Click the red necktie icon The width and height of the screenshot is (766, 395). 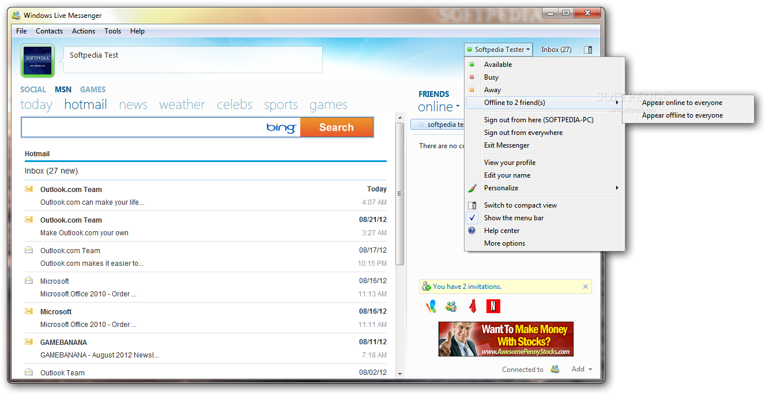(x=473, y=306)
